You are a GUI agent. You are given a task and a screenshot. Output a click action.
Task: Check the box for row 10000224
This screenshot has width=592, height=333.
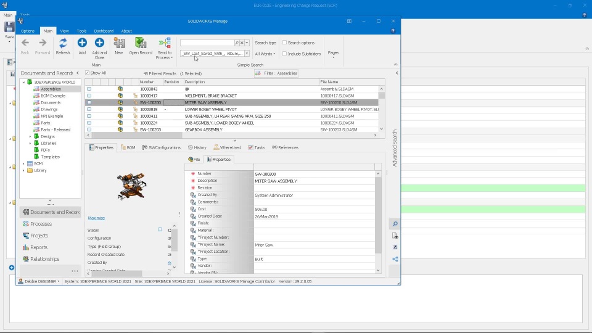pyautogui.click(x=89, y=123)
